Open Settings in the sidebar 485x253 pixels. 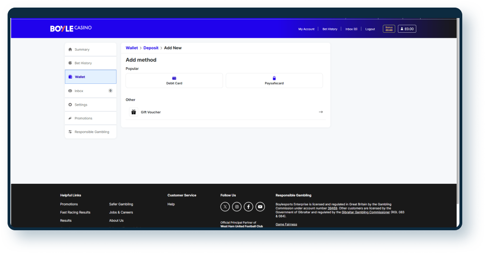(90, 104)
